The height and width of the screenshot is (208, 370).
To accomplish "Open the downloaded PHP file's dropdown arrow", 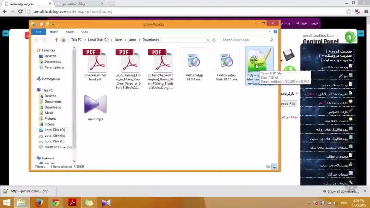I will pos(55,191).
